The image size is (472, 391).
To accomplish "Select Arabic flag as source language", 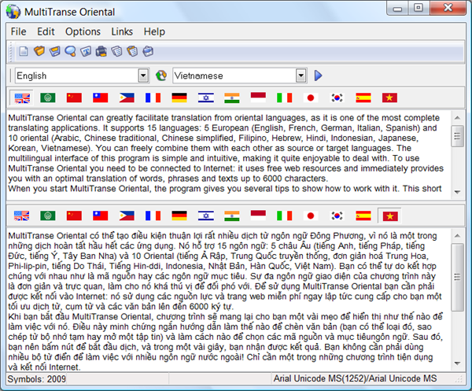I will pyautogui.click(x=47, y=98).
